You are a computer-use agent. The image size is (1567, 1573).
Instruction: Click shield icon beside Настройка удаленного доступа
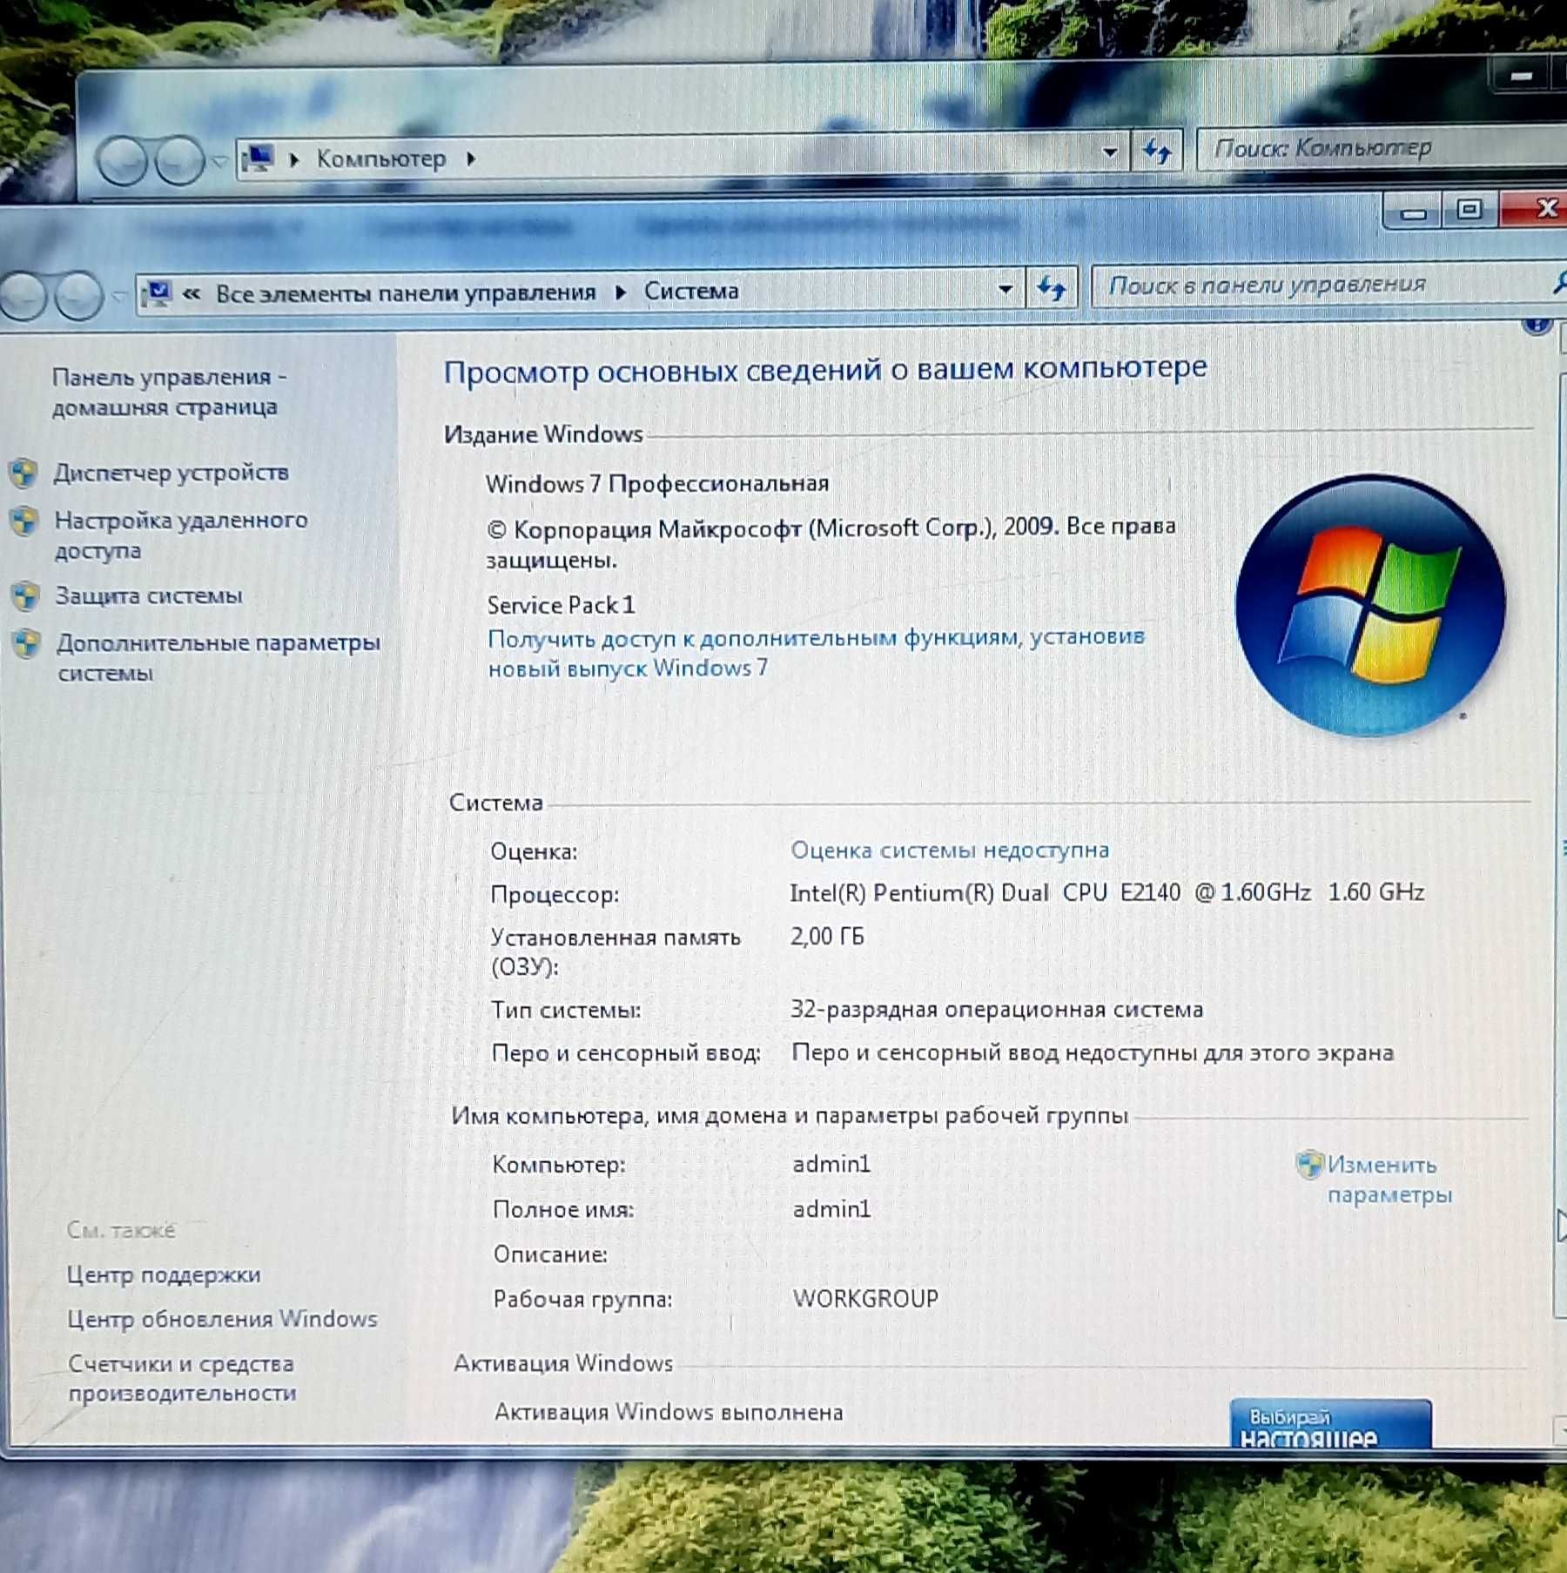point(24,521)
